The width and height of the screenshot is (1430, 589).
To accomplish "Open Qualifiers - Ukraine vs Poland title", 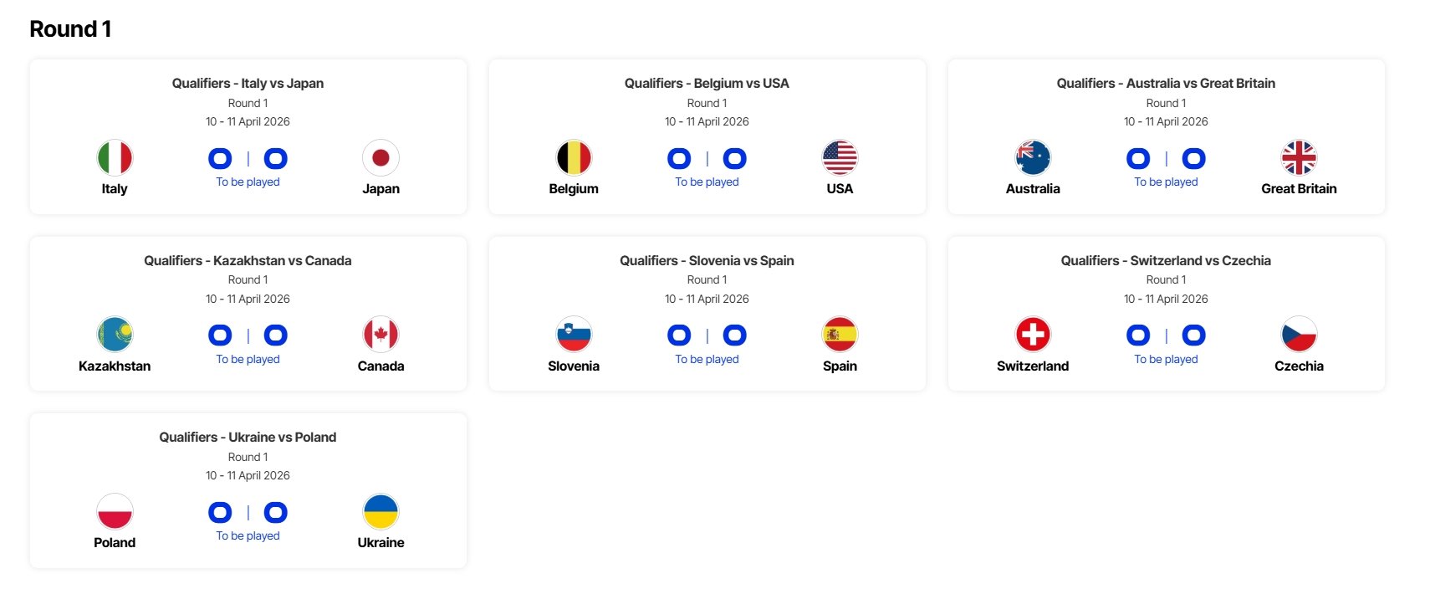I will coord(248,437).
